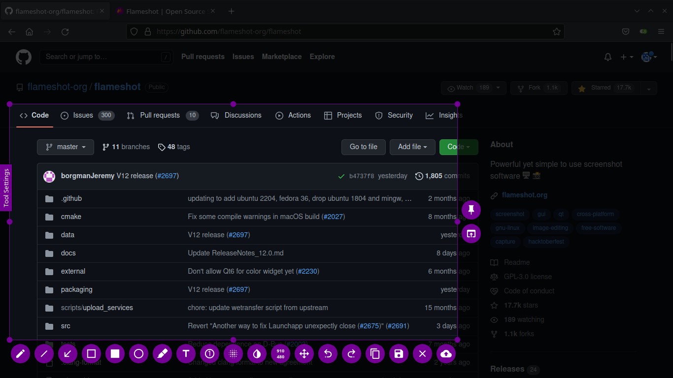Open the master branch dropdown
The width and height of the screenshot is (673, 378).
[x=66, y=147]
